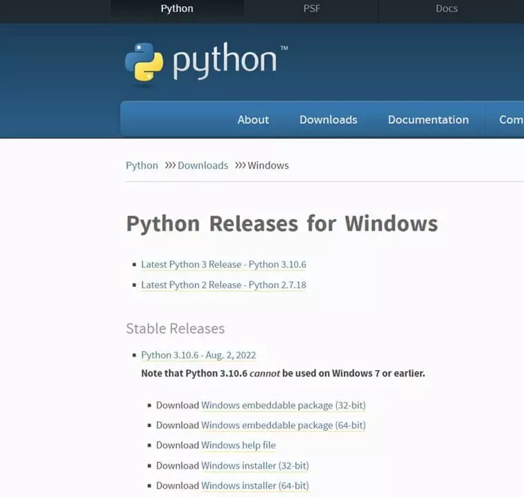Click the Windows 7 compatibility note text

[x=283, y=374]
